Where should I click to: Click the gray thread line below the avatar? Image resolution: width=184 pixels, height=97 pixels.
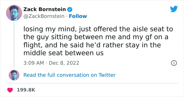click(x=14, y=45)
